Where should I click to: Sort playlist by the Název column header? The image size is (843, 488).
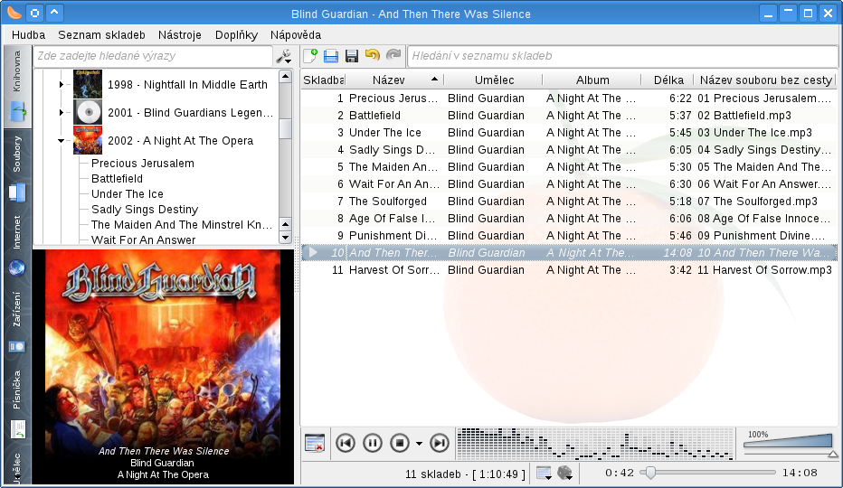point(394,80)
